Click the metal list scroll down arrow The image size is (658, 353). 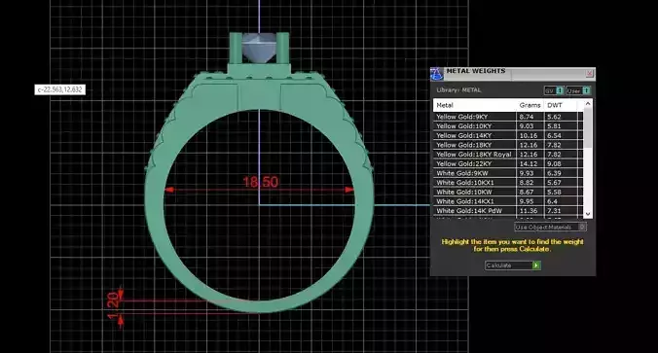tap(588, 214)
